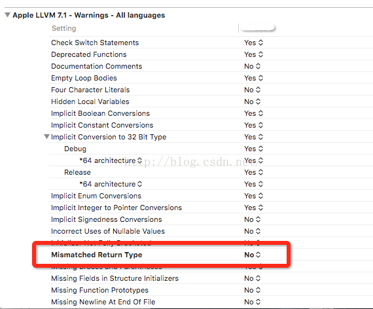Open Implicit Conversion to 32 Bit Type value

click(x=254, y=137)
